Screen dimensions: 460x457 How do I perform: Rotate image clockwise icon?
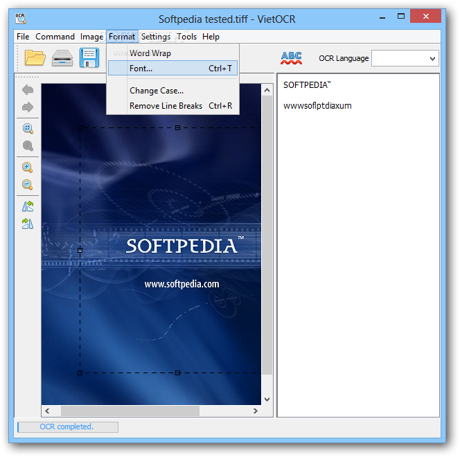pos(28,224)
